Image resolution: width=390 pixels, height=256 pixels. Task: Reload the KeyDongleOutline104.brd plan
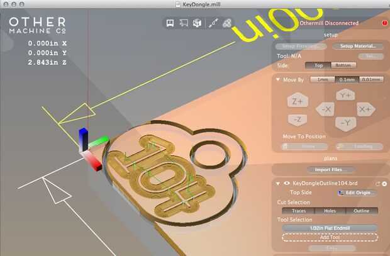pos(378,184)
